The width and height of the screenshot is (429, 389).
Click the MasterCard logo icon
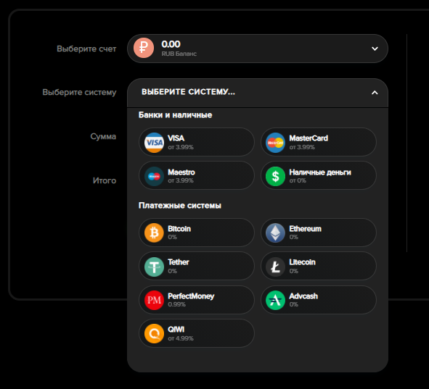[275, 143]
